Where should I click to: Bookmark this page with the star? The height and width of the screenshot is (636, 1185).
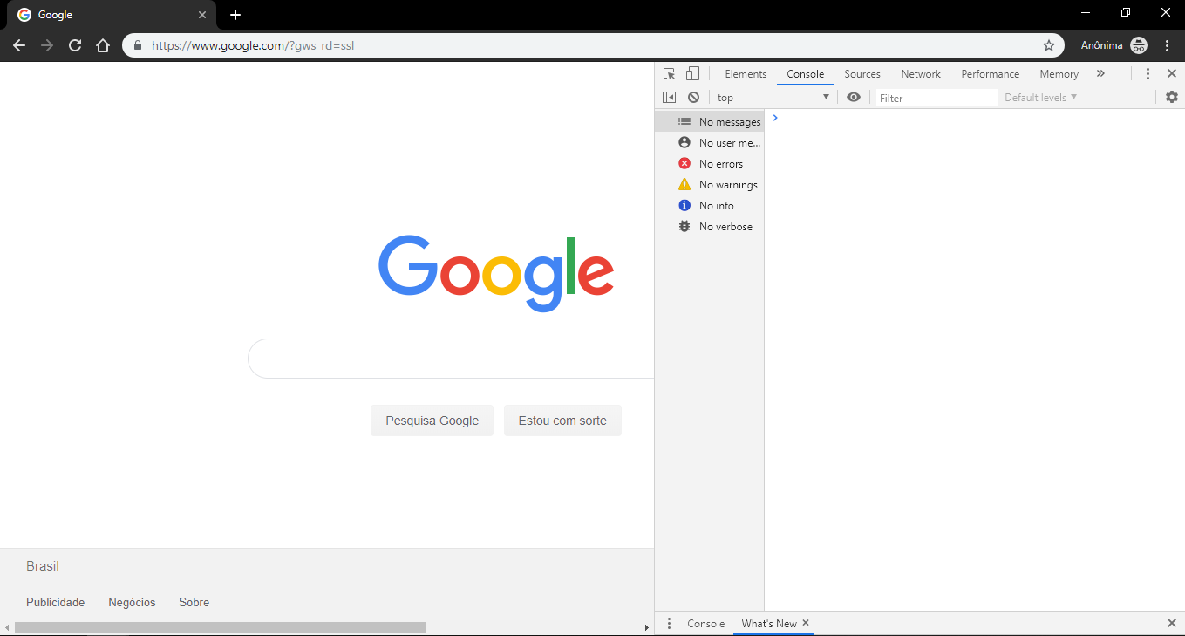(1049, 45)
